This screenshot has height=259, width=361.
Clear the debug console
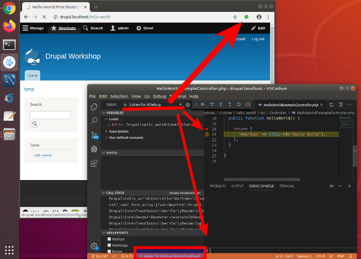pyautogui.click(x=331, y=186)
